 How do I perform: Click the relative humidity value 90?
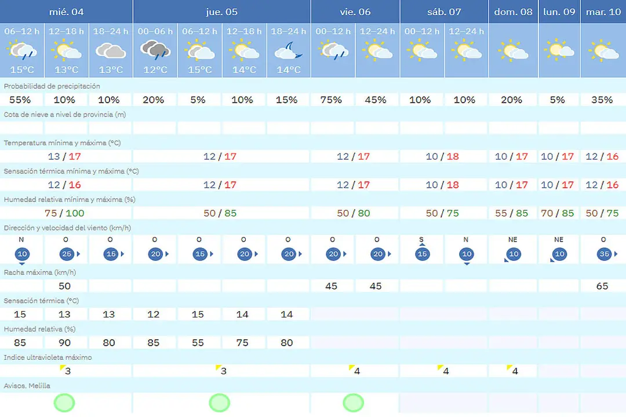(65, 343)
